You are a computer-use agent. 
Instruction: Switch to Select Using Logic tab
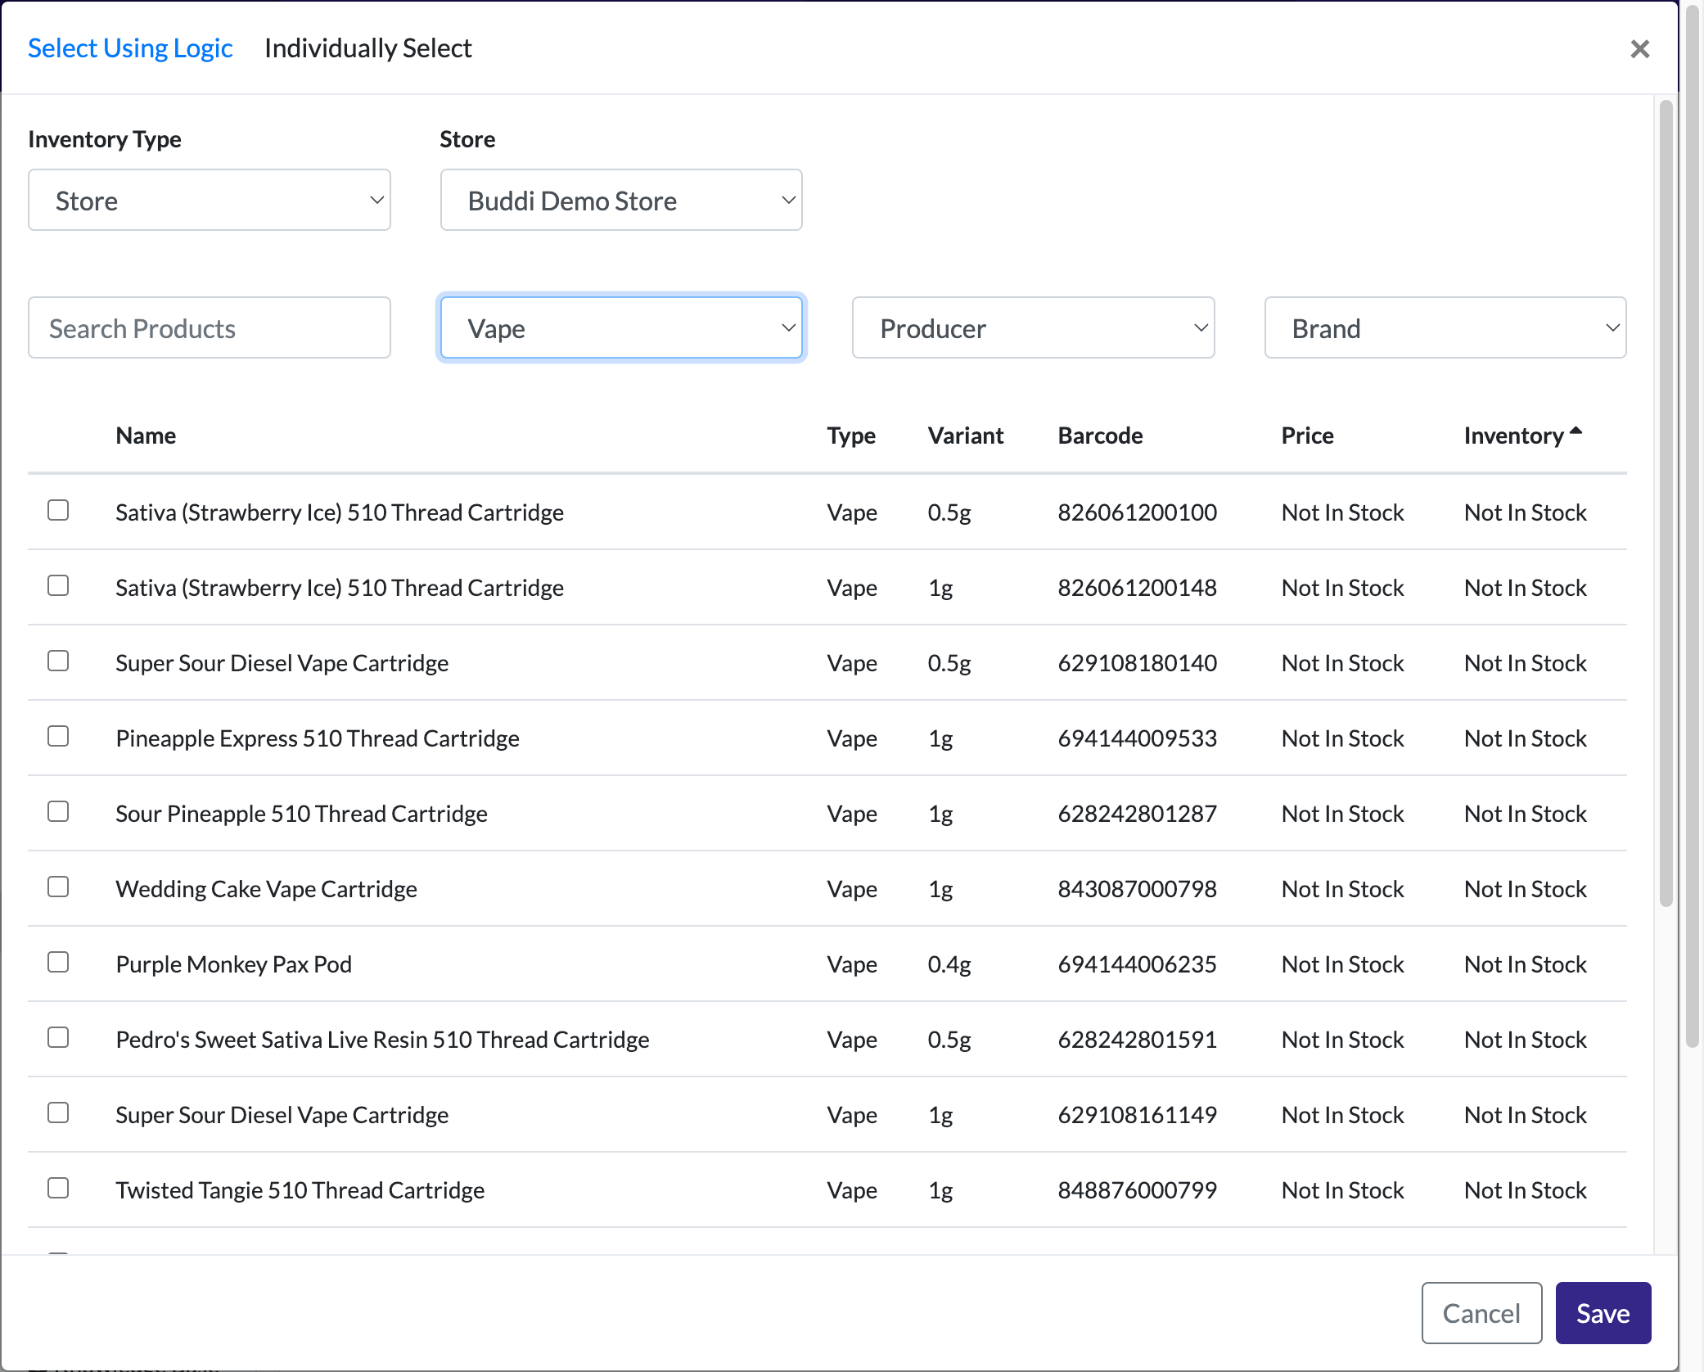[130, 48]
